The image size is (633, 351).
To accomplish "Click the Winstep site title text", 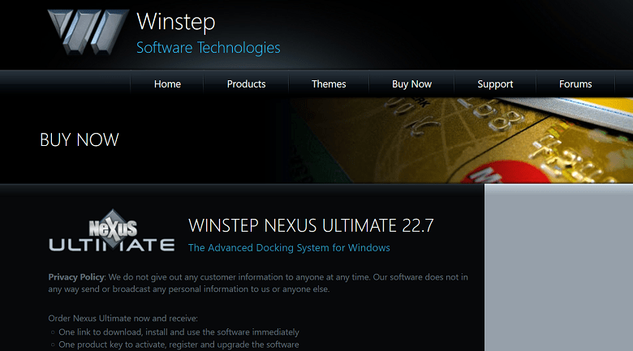I will tap(176, 22).
